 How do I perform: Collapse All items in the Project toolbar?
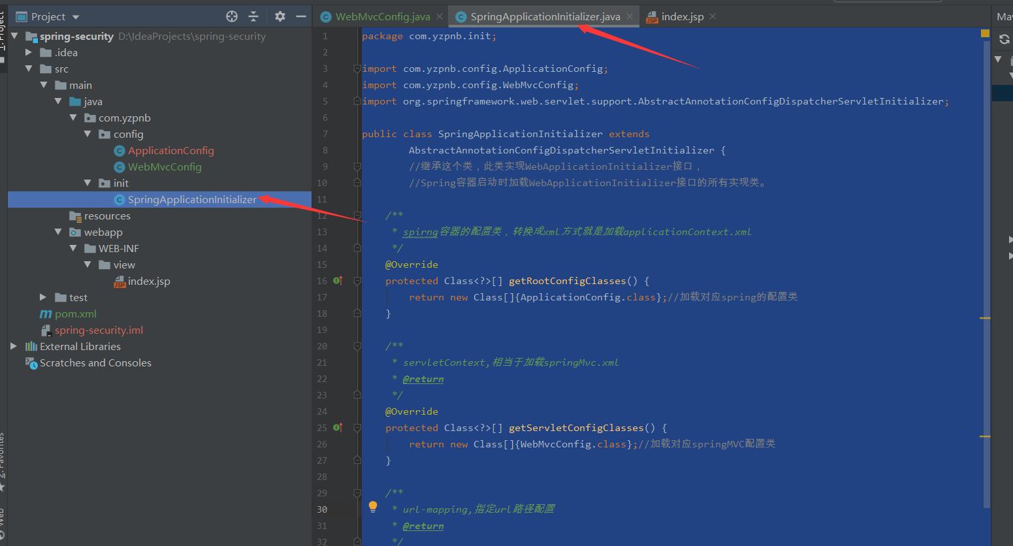tap(255, 16)
